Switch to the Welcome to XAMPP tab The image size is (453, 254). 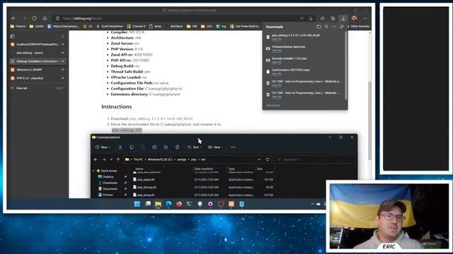click(38, 70)
